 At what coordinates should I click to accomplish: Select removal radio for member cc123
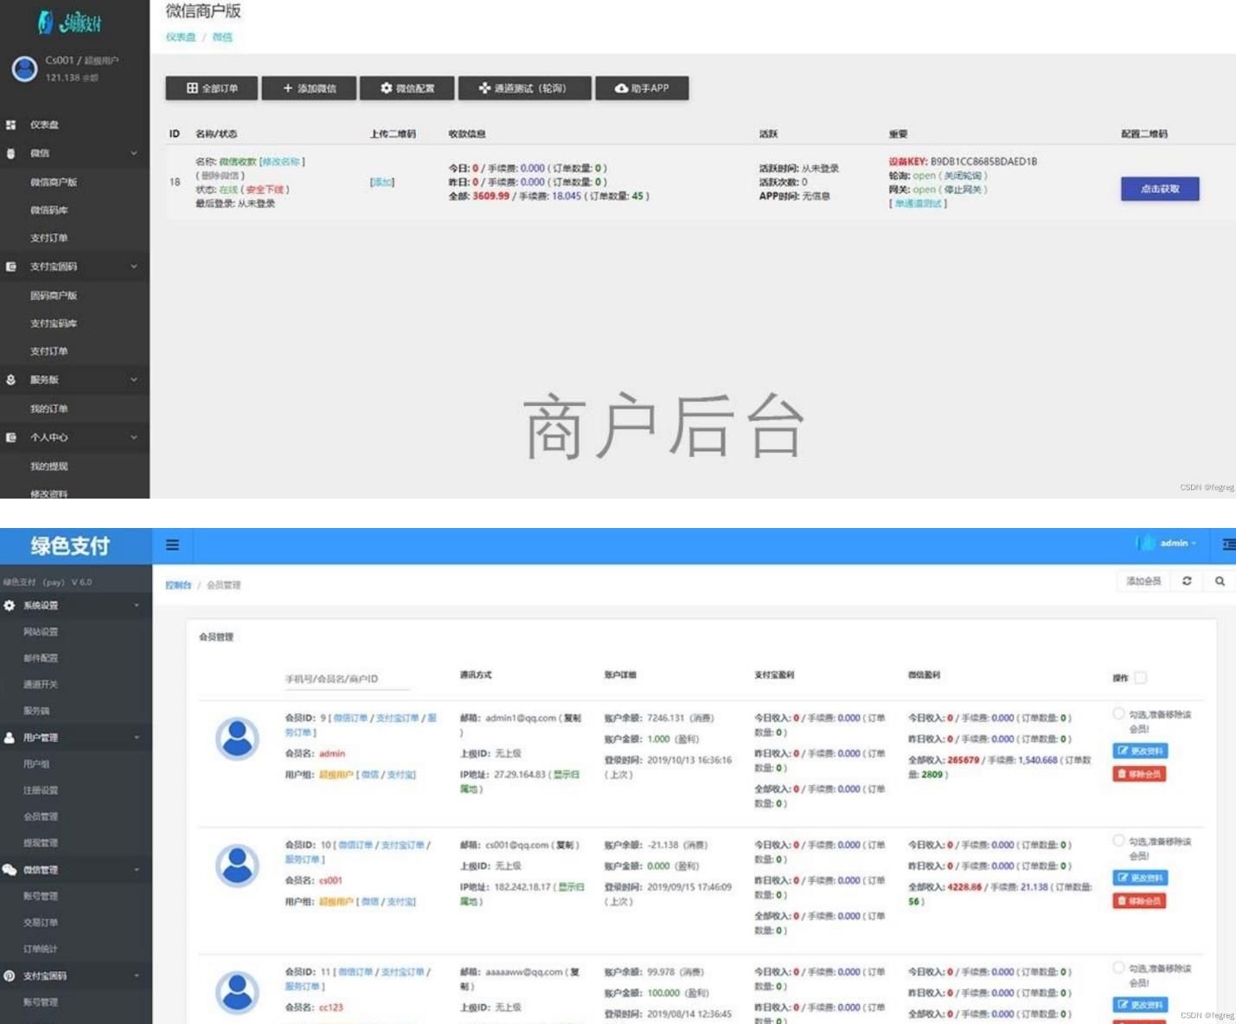pos(1118,968)
